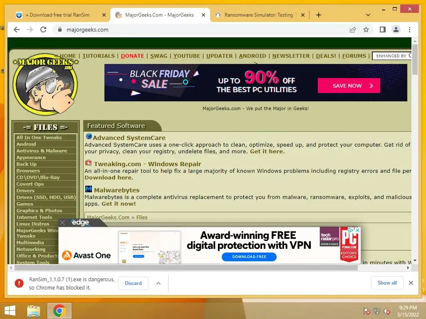Click Get it here link
The height and width of the screenshot is (319, 426).
pyautogui.click(x=267, y=151)
